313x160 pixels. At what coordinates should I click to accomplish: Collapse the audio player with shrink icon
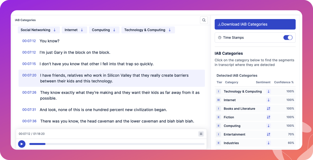[201, 134]
